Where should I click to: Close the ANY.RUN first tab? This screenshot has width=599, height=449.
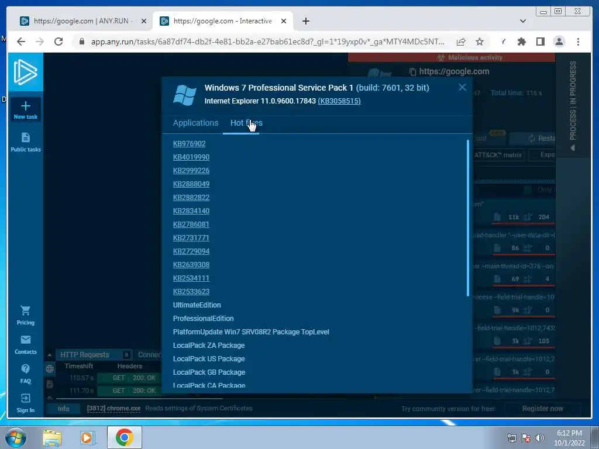[x=144, y=21]
